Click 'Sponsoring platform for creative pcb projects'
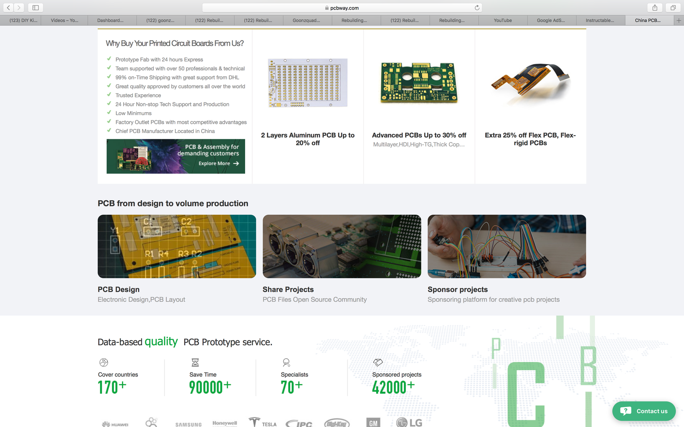 point(494,299)
